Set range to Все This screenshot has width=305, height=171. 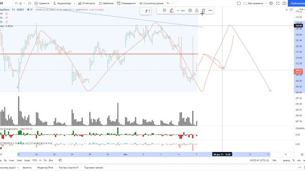[x=51, y=161]
